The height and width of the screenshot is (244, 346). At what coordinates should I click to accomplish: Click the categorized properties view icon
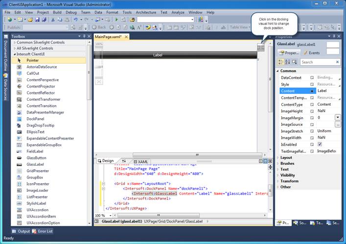280,62
